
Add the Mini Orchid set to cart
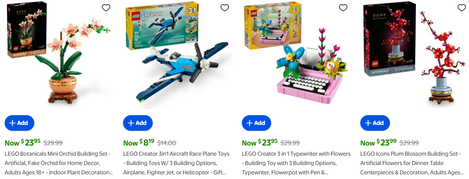tap(19, 123)
